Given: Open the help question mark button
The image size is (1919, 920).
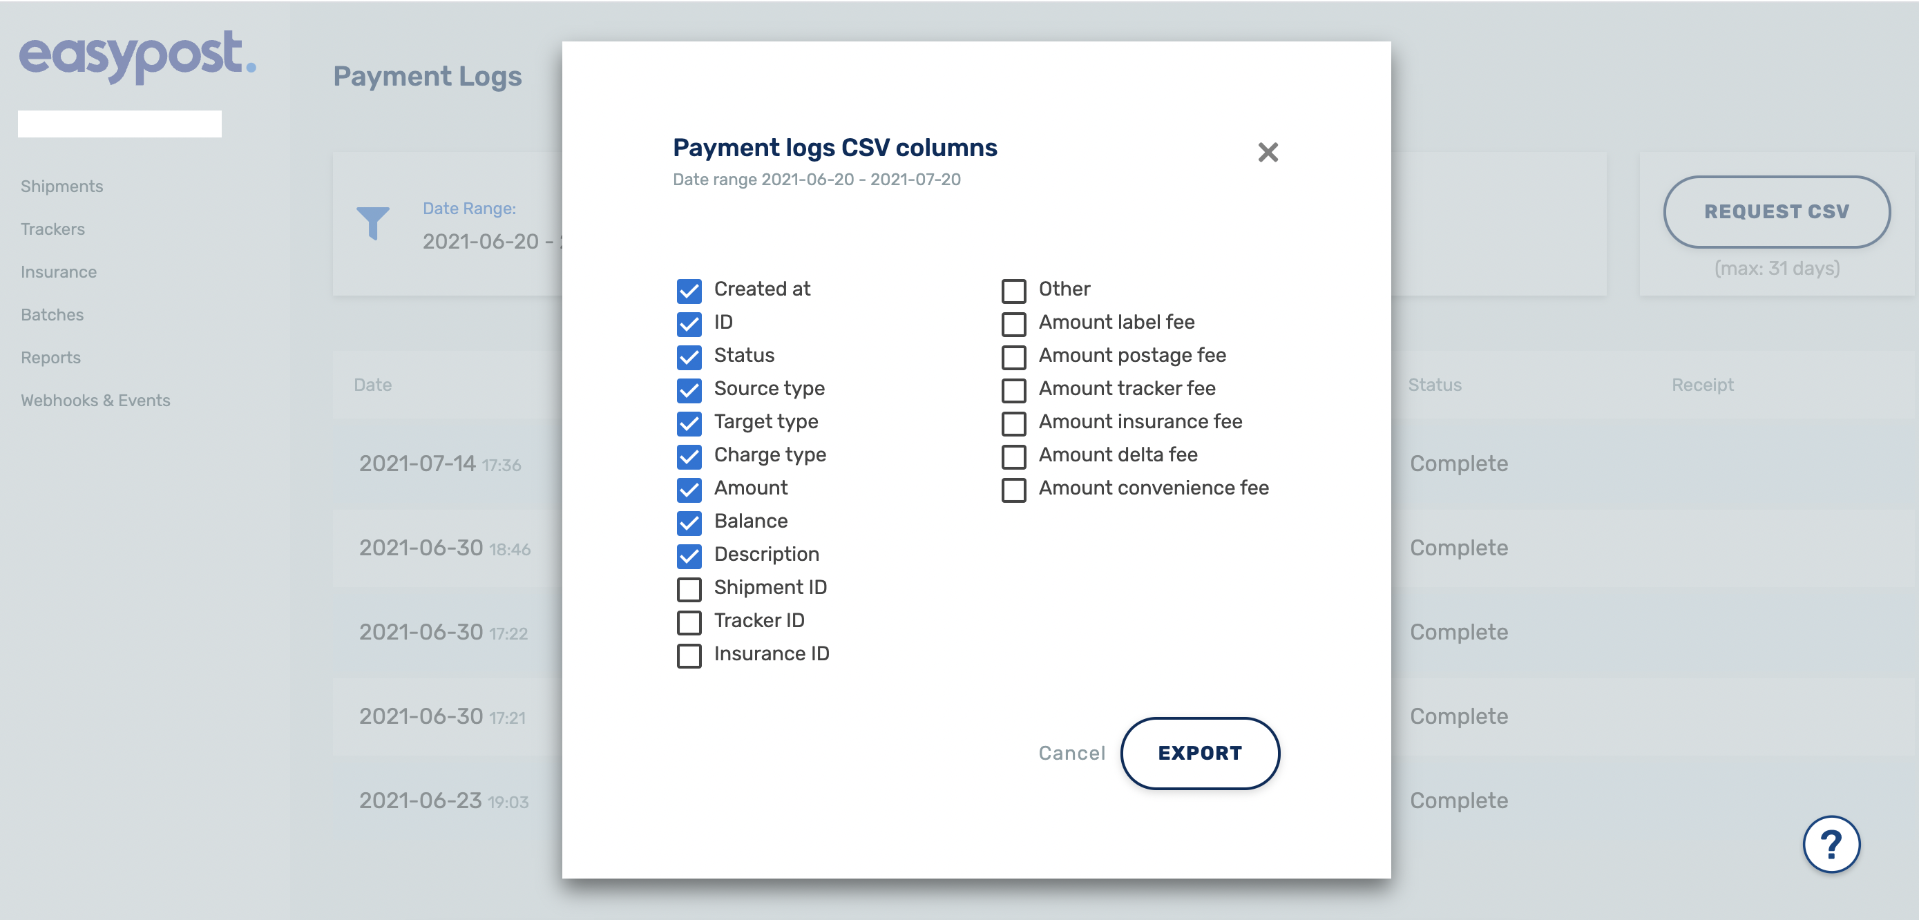Looking at the screenshot, I should point(1831,844).
